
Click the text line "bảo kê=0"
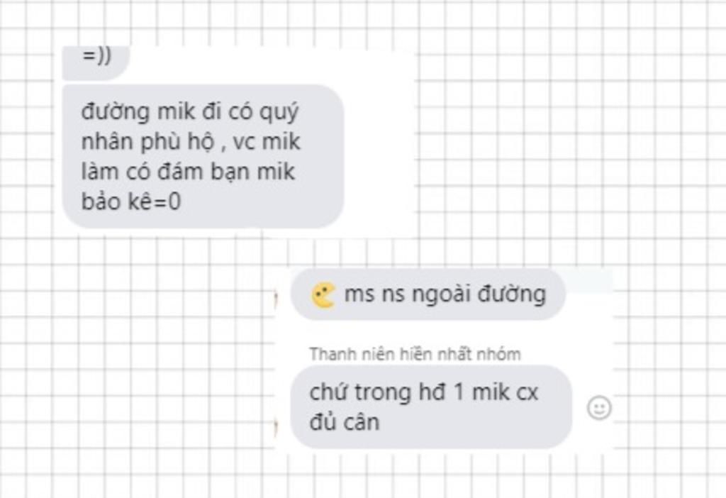pyautogui.click(x=131, y=201)
